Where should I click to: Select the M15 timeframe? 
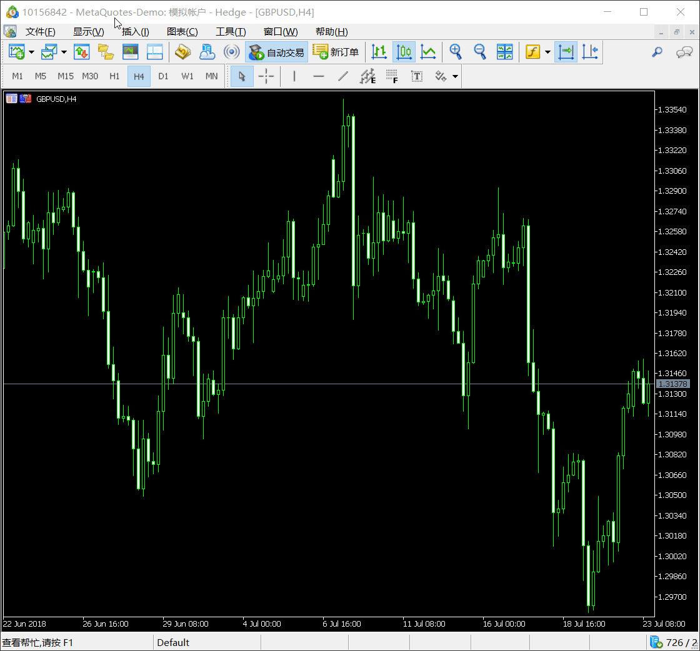point(66,76)
